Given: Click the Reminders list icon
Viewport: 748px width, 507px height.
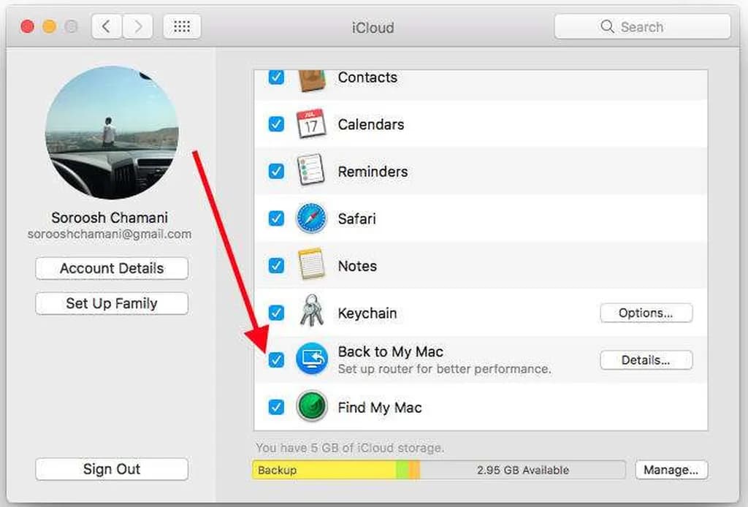Looking at the screenshot, I should [x=312, y=171].
